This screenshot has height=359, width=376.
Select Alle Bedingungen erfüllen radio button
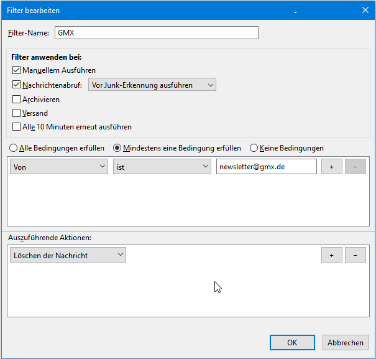(14, 148)
